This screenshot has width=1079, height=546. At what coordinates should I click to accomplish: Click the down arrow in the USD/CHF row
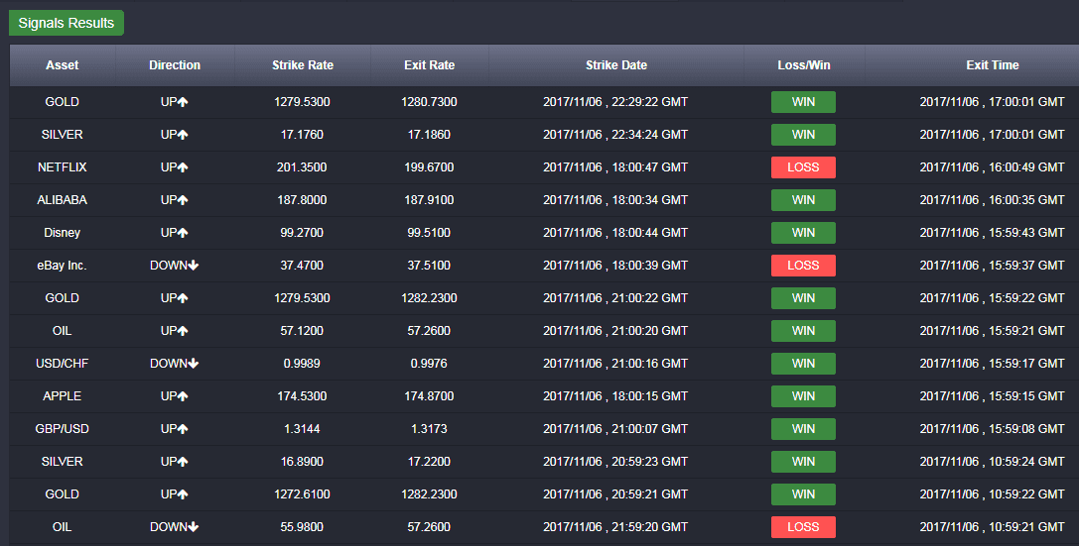[x=194, y=364]
